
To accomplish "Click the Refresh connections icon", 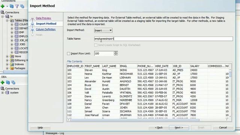I will click(x=12, y=6).
